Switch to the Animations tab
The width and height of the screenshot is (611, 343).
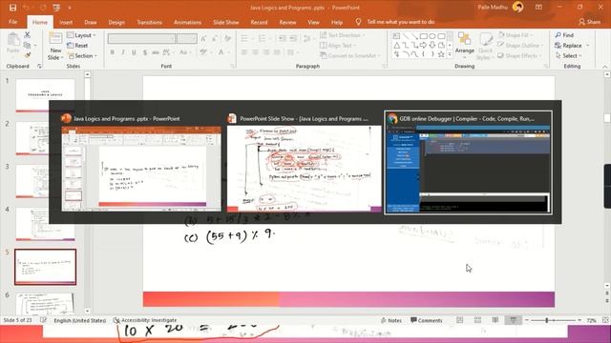click(x=187, y=22)
